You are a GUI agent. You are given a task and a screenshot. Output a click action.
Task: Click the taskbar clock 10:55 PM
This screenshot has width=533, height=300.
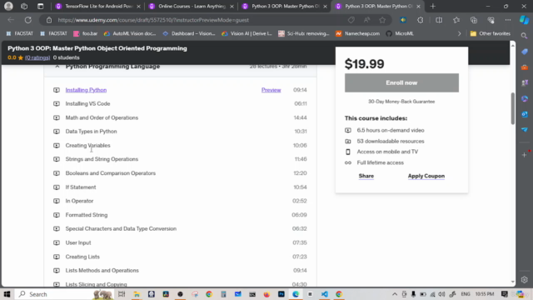(x=485, y=294)
